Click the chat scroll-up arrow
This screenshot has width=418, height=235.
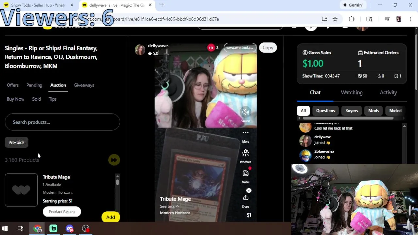404,126
